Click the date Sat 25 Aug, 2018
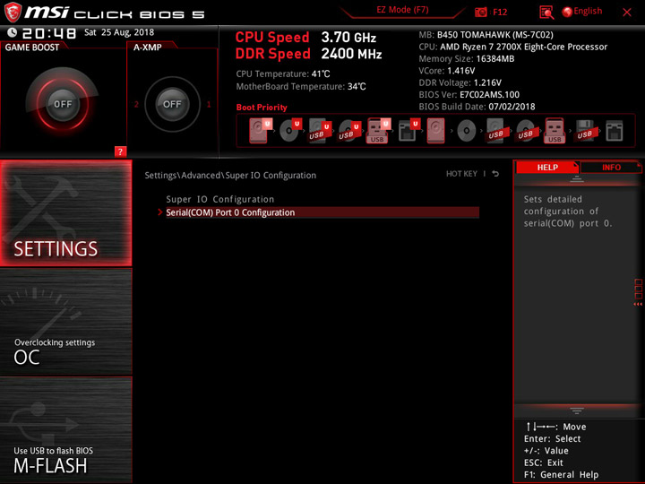 click(119, 32)
